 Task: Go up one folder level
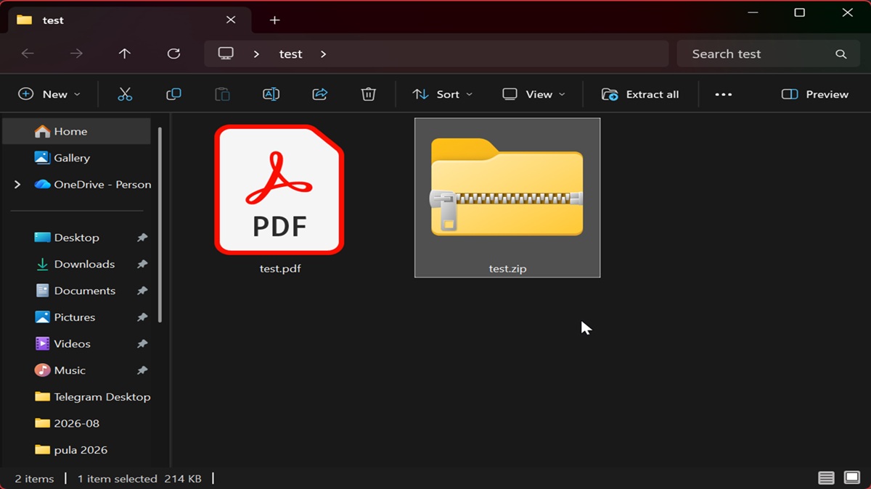[x=125, y=54]
